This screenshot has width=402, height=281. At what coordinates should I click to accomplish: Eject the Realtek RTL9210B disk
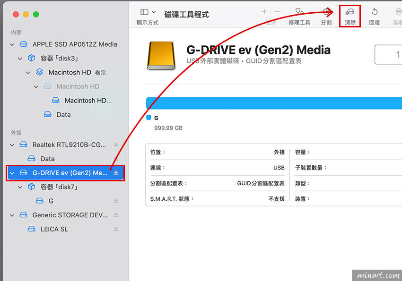(116, 145)
